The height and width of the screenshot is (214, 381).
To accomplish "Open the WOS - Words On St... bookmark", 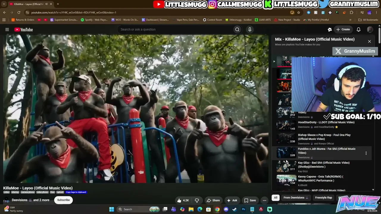I will tap(125, 20).
